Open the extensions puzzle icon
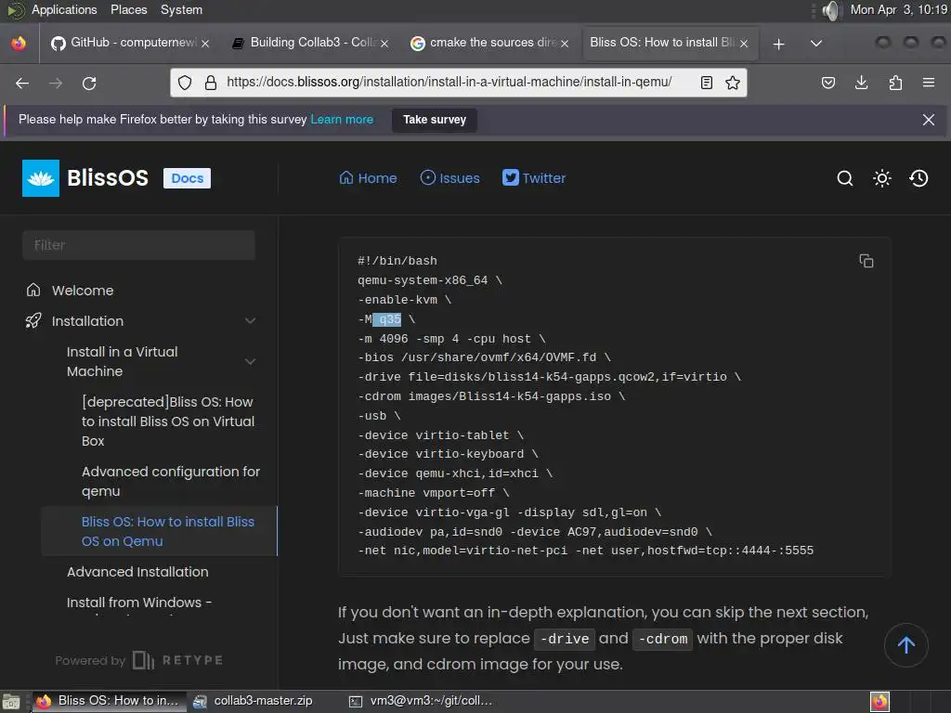951x713 pixels. (895, 83)
